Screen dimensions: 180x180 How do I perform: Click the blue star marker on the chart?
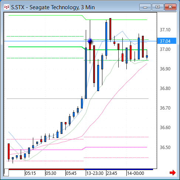click(90, 41)
